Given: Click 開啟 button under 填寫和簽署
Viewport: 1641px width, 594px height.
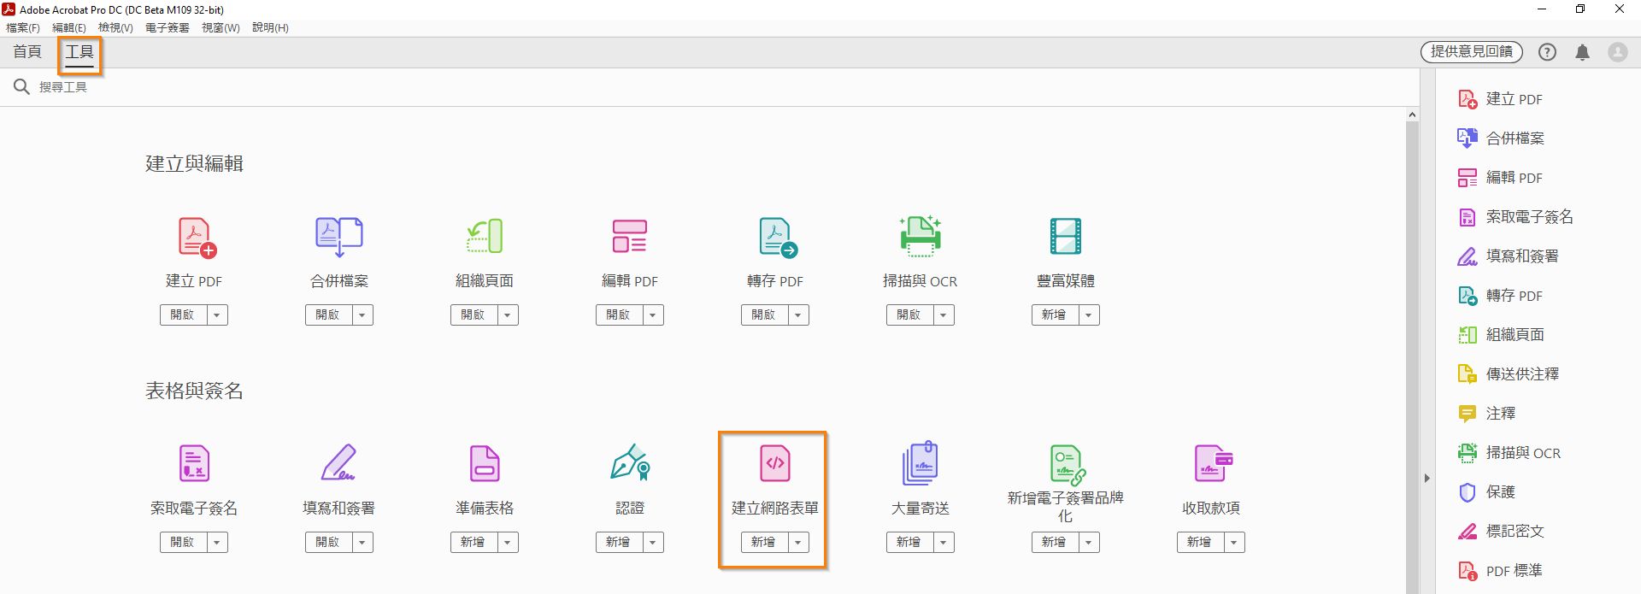Looking at the screenshot, I should [x=328, y=543].
